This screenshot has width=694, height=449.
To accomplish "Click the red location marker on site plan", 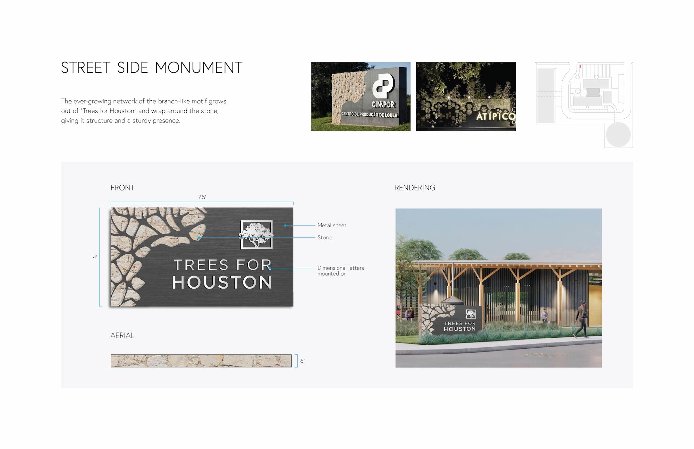I will pyautogui.click(x=580, y=66).
